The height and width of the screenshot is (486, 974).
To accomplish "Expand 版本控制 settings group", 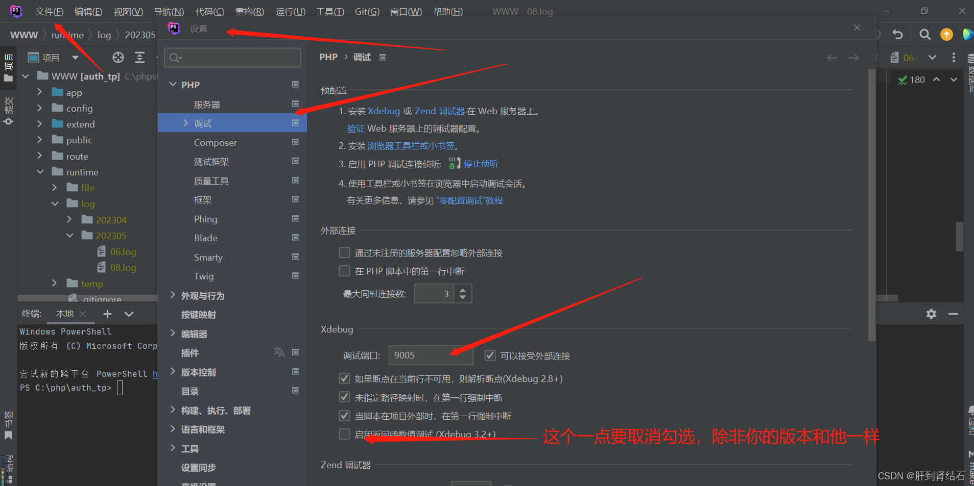I will 173,371.
